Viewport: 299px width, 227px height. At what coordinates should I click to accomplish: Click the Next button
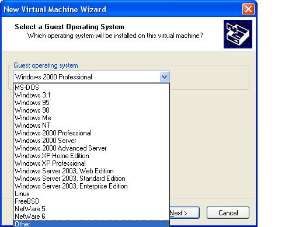(x=185, y=213)
